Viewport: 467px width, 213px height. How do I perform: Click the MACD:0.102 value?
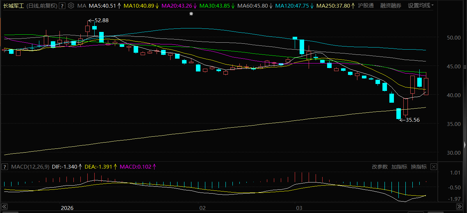[136, 167]
